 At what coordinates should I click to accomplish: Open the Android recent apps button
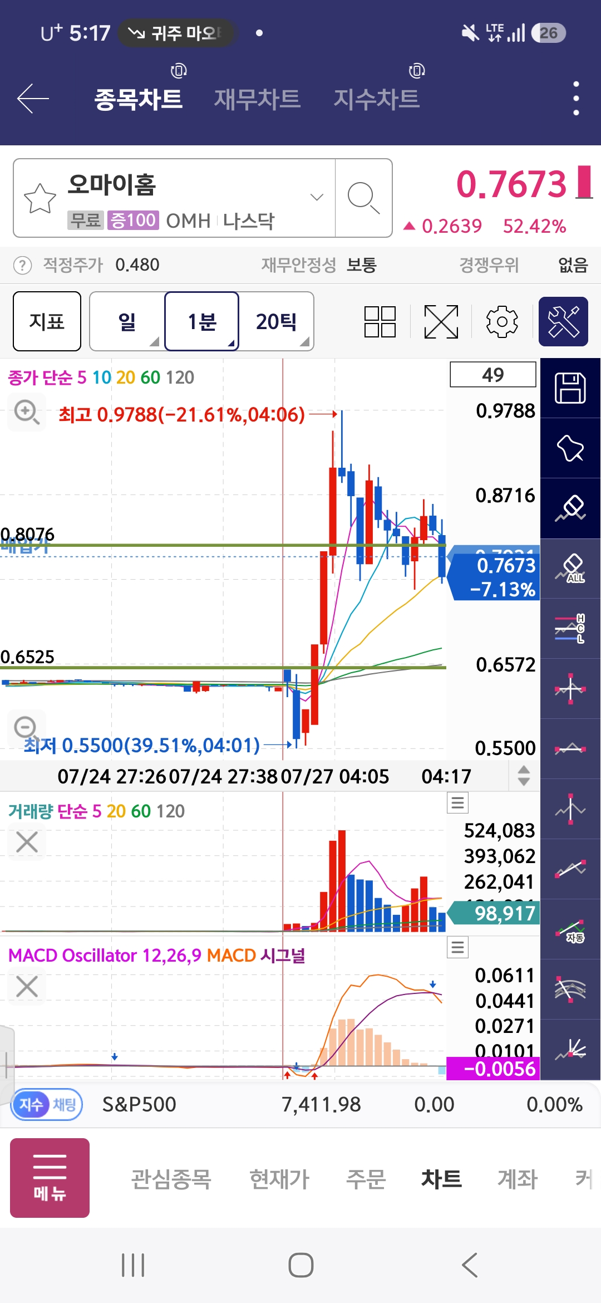pos(133,1265)
